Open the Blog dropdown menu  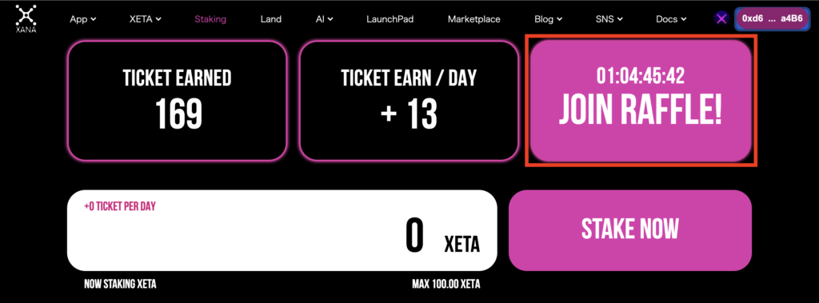(x=548, y=19)
